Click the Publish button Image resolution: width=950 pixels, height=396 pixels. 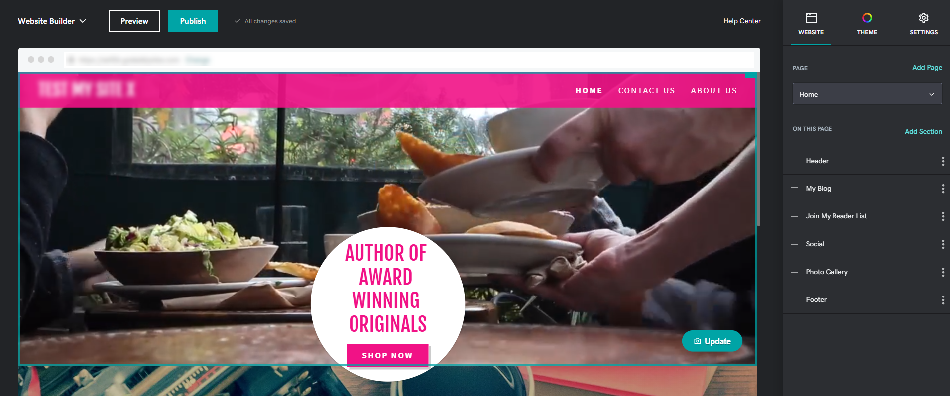pos(193,21)
